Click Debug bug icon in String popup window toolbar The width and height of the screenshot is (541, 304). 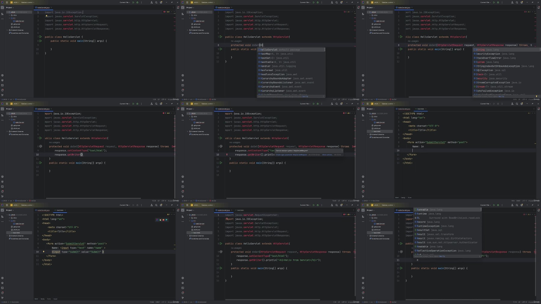click(498, 2)
